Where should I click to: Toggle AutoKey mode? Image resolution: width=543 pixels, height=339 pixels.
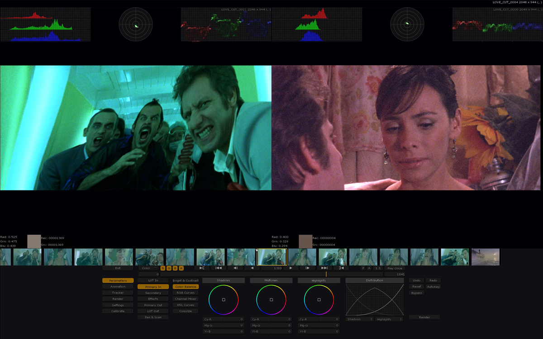click(x=433, y=287)
